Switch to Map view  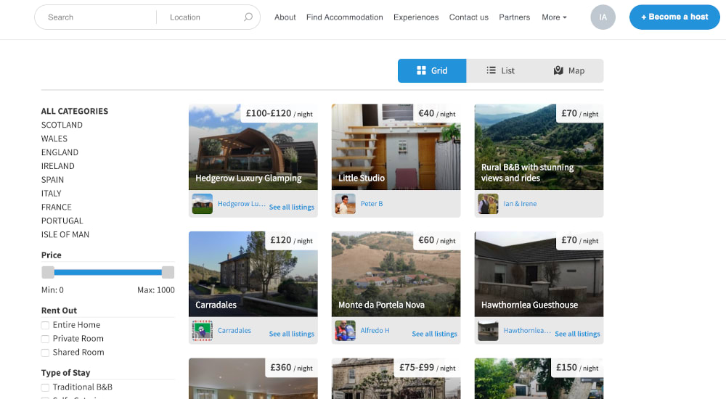click(569, 71)
